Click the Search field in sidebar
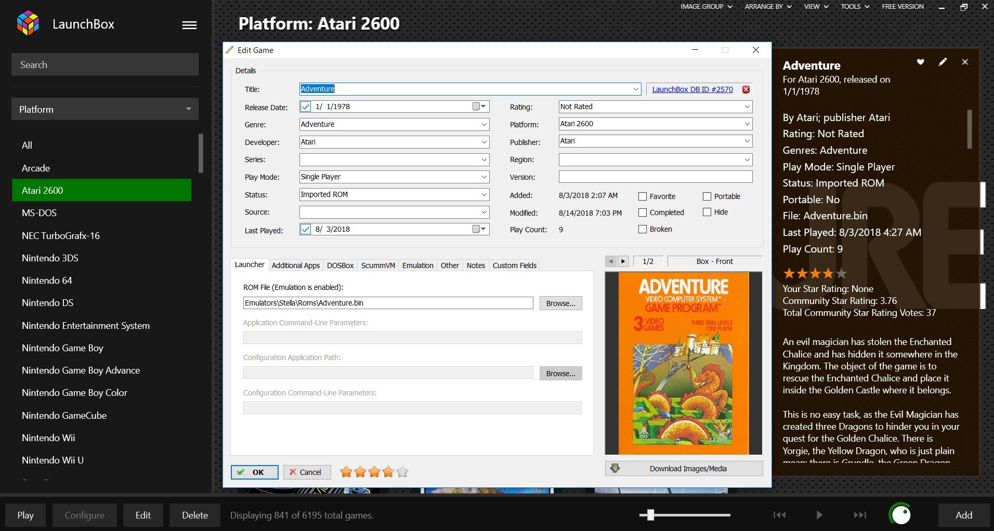This screenshot has width=994, height=531. pos(105,64)
